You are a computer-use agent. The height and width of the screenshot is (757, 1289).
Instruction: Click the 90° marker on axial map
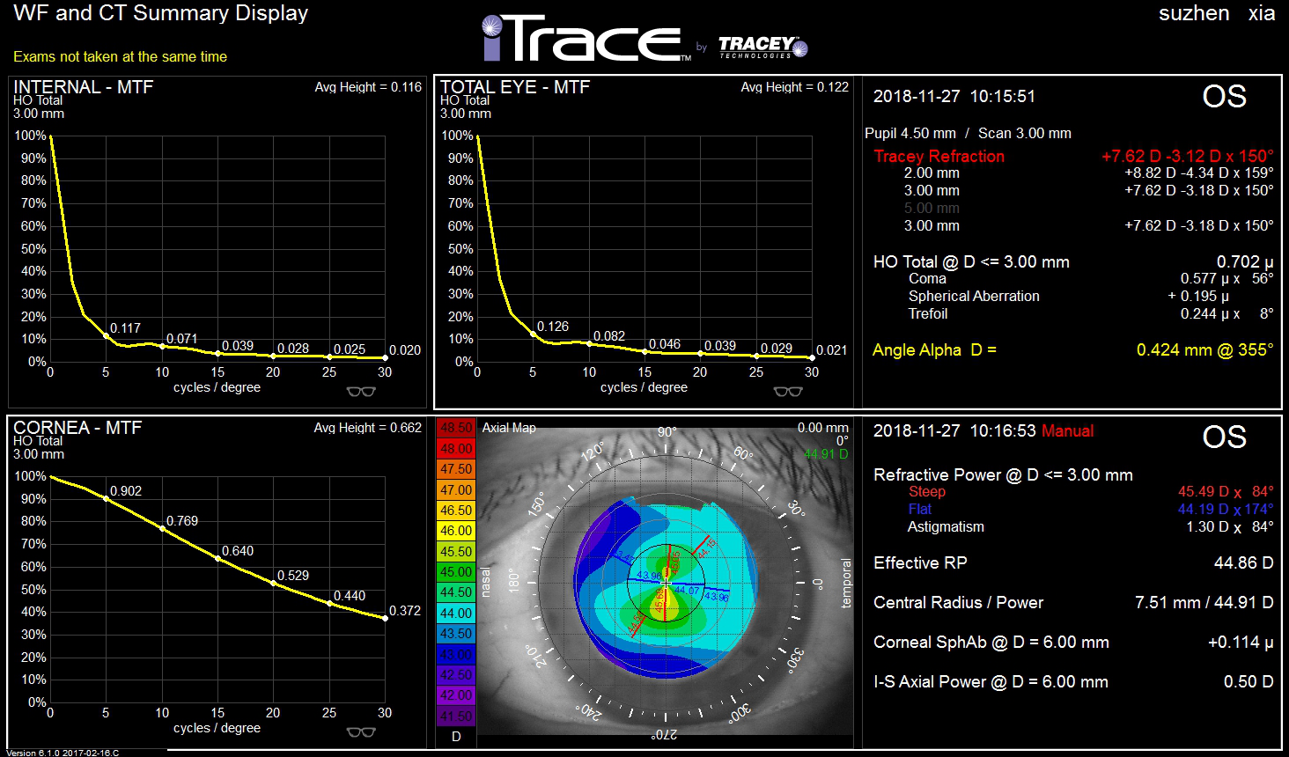tap(667, 432)
